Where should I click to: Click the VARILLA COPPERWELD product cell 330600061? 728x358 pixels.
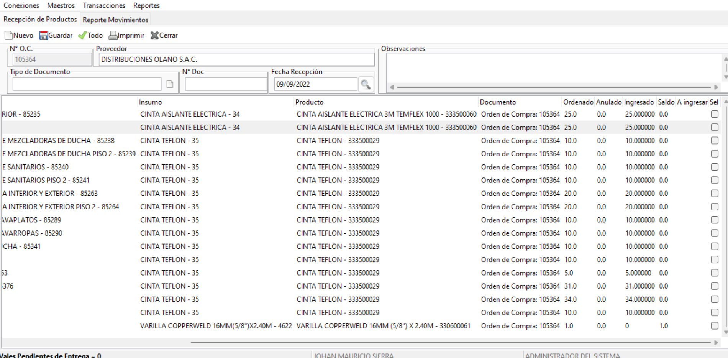[x=383, y=326]
